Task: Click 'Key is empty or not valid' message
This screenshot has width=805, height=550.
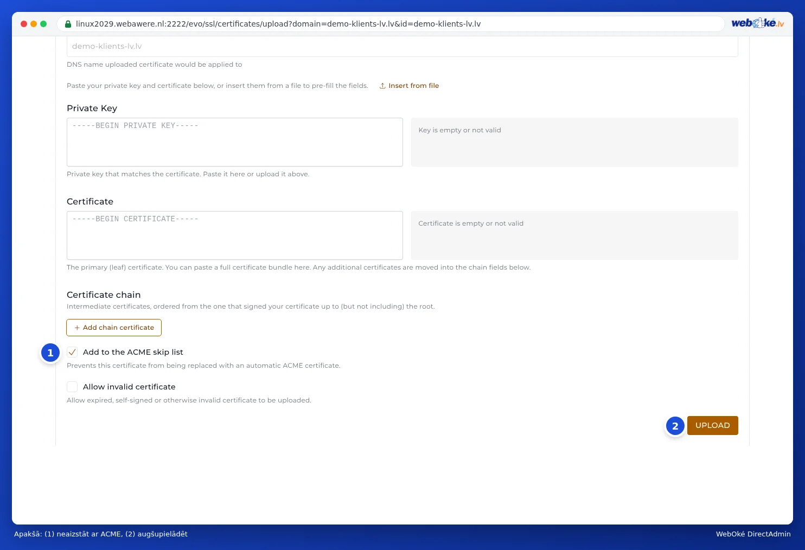Action: [460, 130]
